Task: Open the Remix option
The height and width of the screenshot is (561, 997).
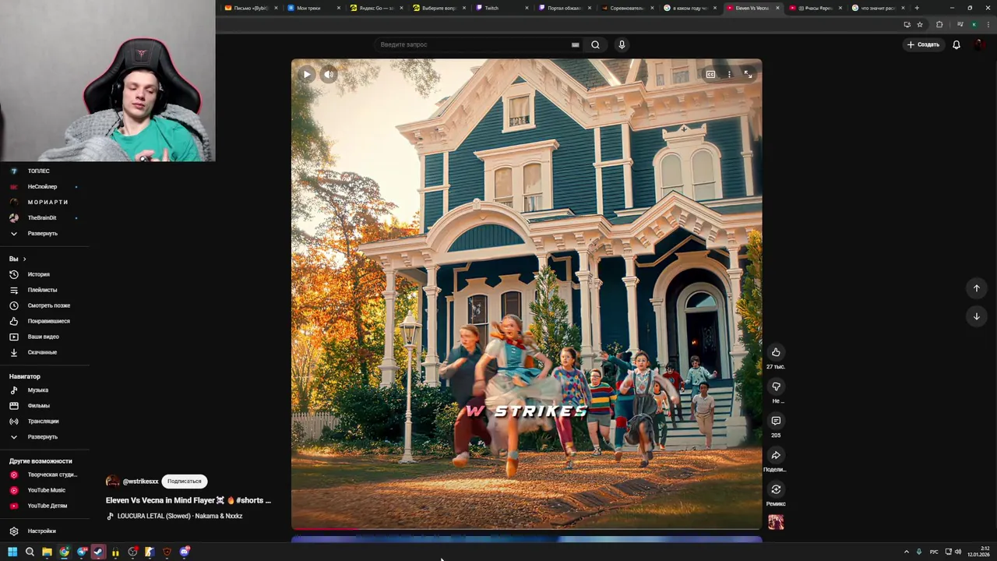Action: click(776, 489)
